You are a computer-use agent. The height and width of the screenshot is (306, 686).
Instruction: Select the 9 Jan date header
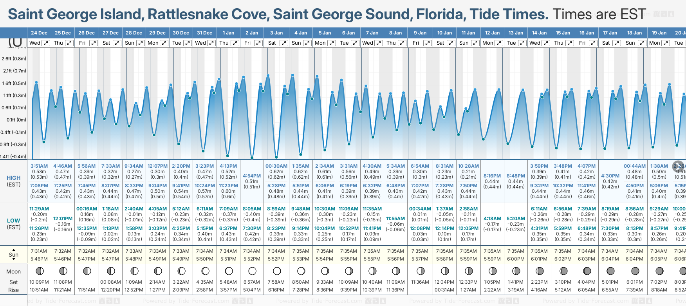click(x=420, y=33)
